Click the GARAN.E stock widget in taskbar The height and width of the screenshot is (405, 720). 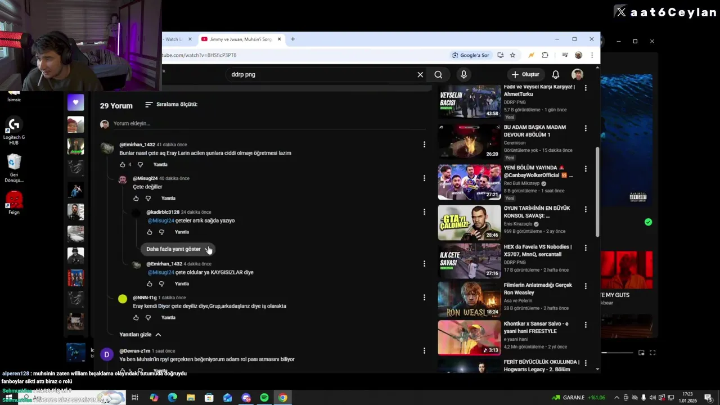click(x=578, y=398)
